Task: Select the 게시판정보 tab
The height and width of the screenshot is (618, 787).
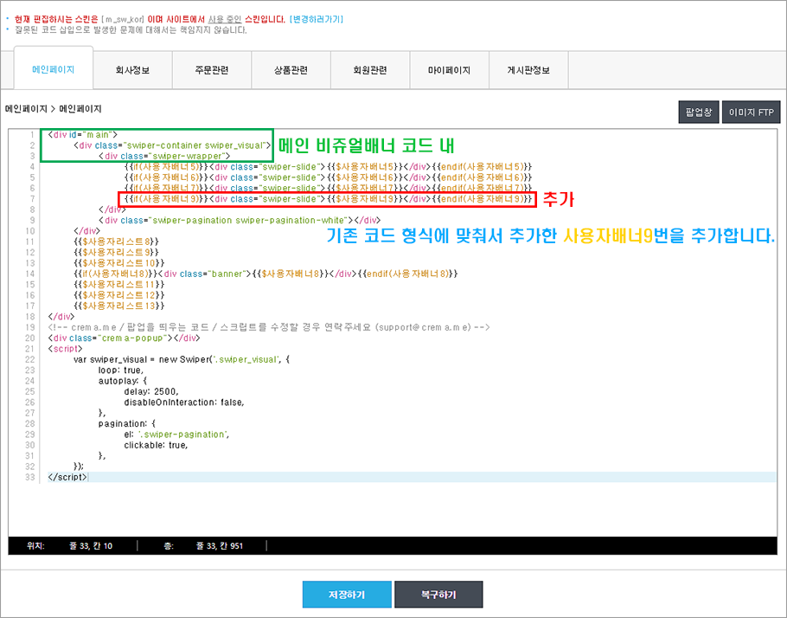Action: [528, 70]
